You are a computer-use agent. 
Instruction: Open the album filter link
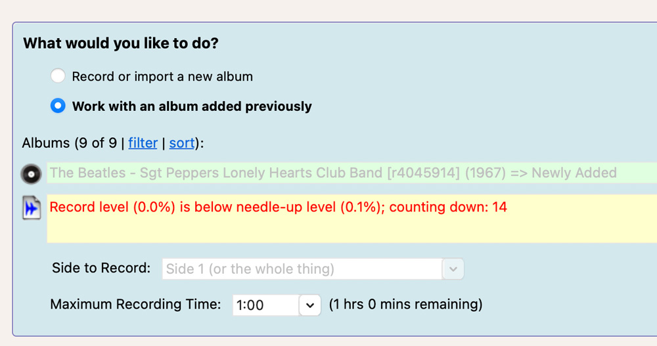tap(143, 142)
